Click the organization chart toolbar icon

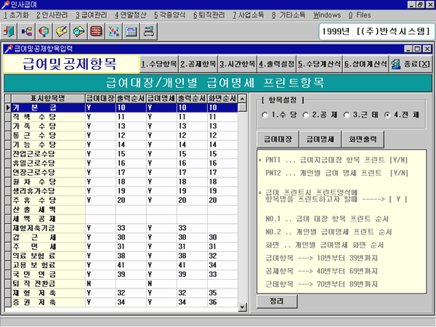(27, 32)
